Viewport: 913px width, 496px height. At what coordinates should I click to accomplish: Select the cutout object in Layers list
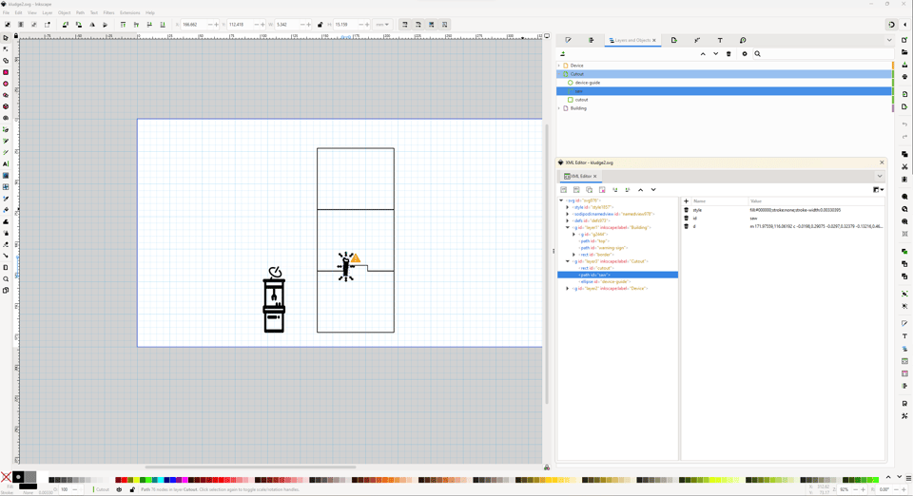581,100
